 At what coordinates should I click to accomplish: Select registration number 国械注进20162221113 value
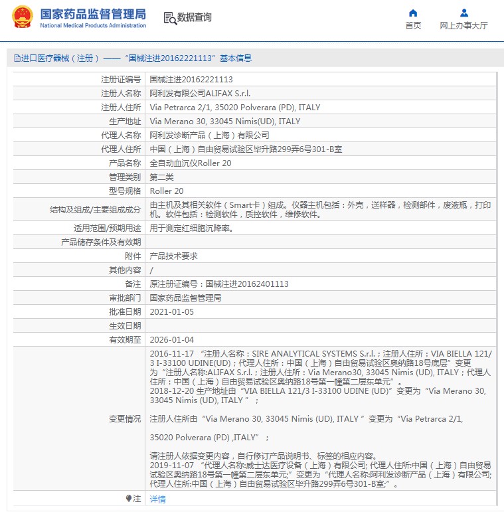pyautogui.click(x=191, y=79)
